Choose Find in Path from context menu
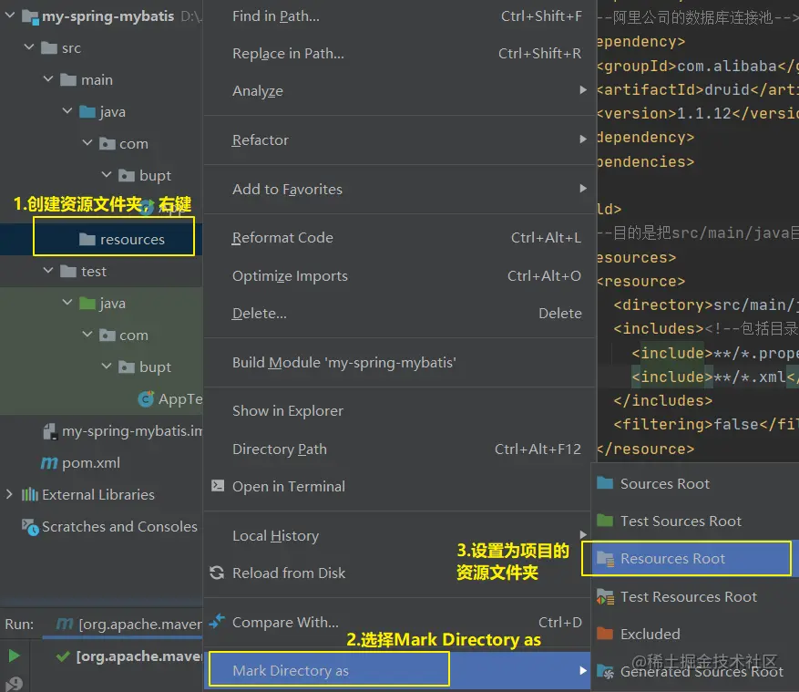The height and width of the screenshot is (692, 799). [x=399, y=16]
